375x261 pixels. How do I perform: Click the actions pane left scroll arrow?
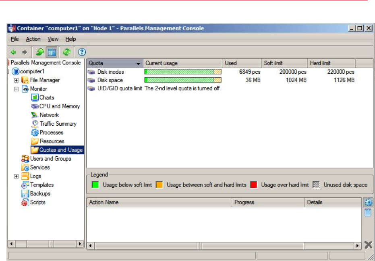pyautogui.click(x=90, y=246)
